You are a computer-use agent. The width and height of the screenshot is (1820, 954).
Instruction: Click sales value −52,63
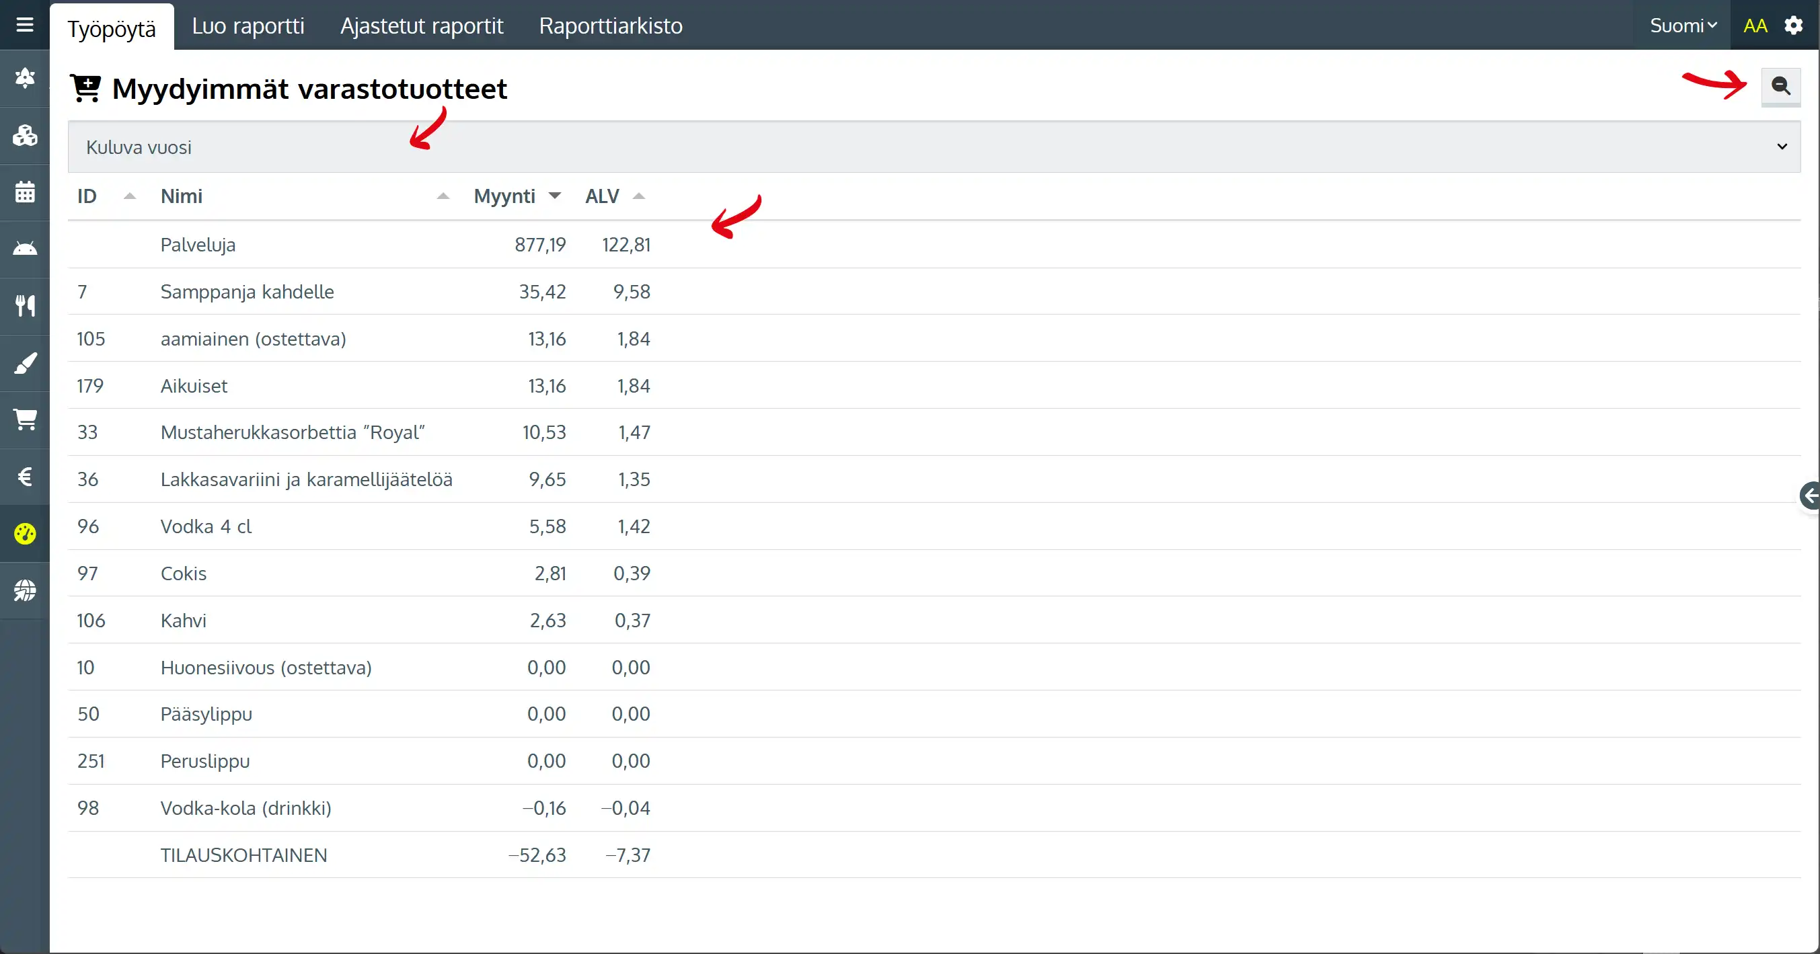(537, 855)
